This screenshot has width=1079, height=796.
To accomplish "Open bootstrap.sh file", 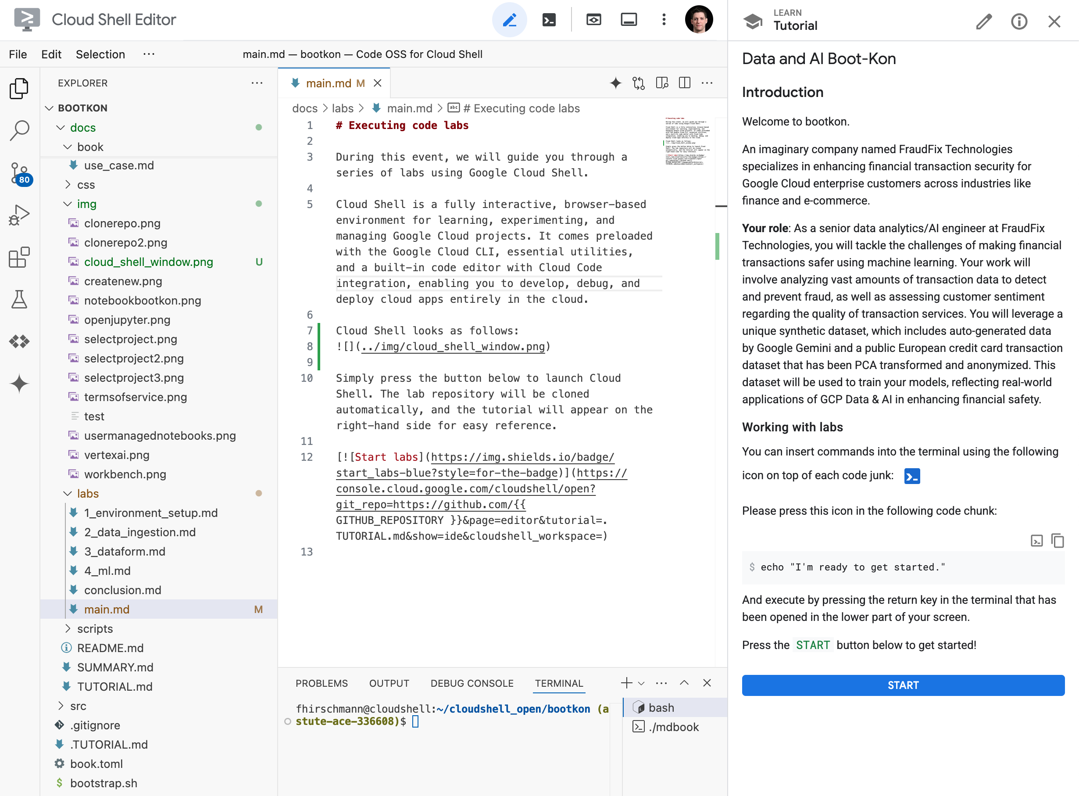I will tap(158, 782).
